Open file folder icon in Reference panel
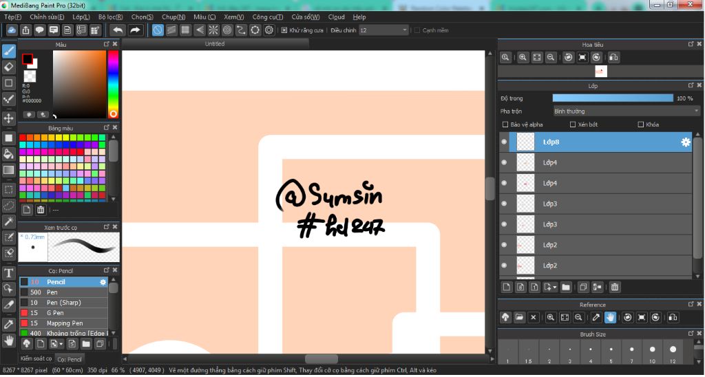The width and height of the screenshot is (705, 377). pos(519,317)
